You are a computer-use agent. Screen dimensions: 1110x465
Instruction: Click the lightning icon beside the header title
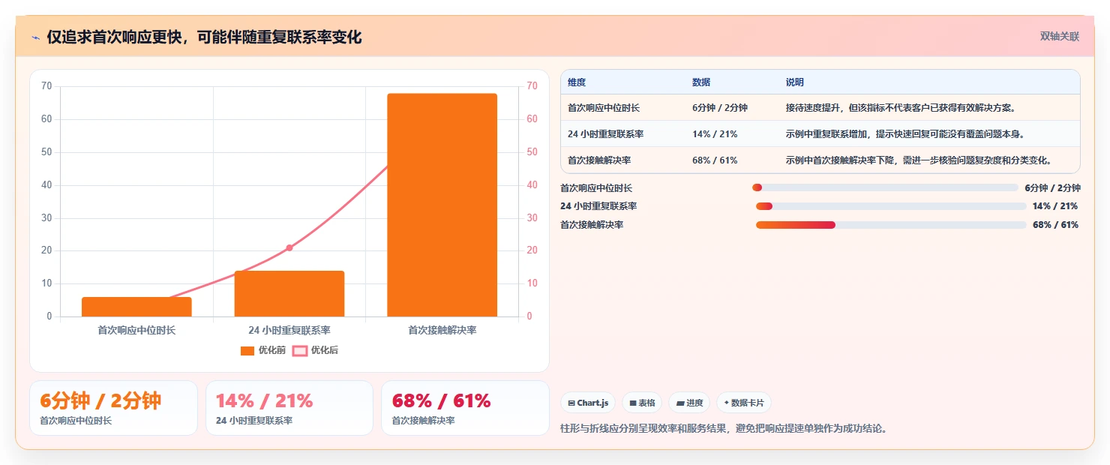click(x=35, y=37)
